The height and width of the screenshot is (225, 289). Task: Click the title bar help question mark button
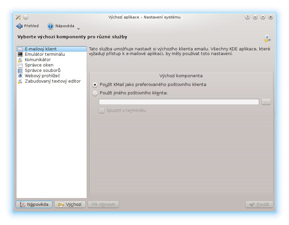[247, 17]
